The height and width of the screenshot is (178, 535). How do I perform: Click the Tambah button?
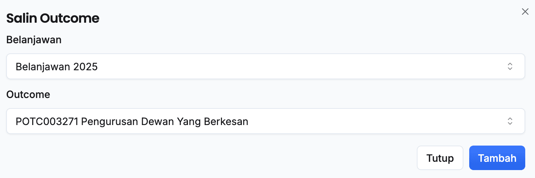(x=497, y=158)
